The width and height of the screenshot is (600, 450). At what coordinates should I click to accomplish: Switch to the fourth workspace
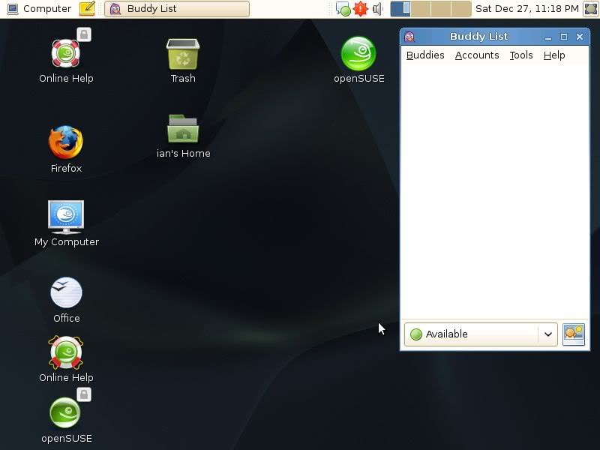point(461,9)
